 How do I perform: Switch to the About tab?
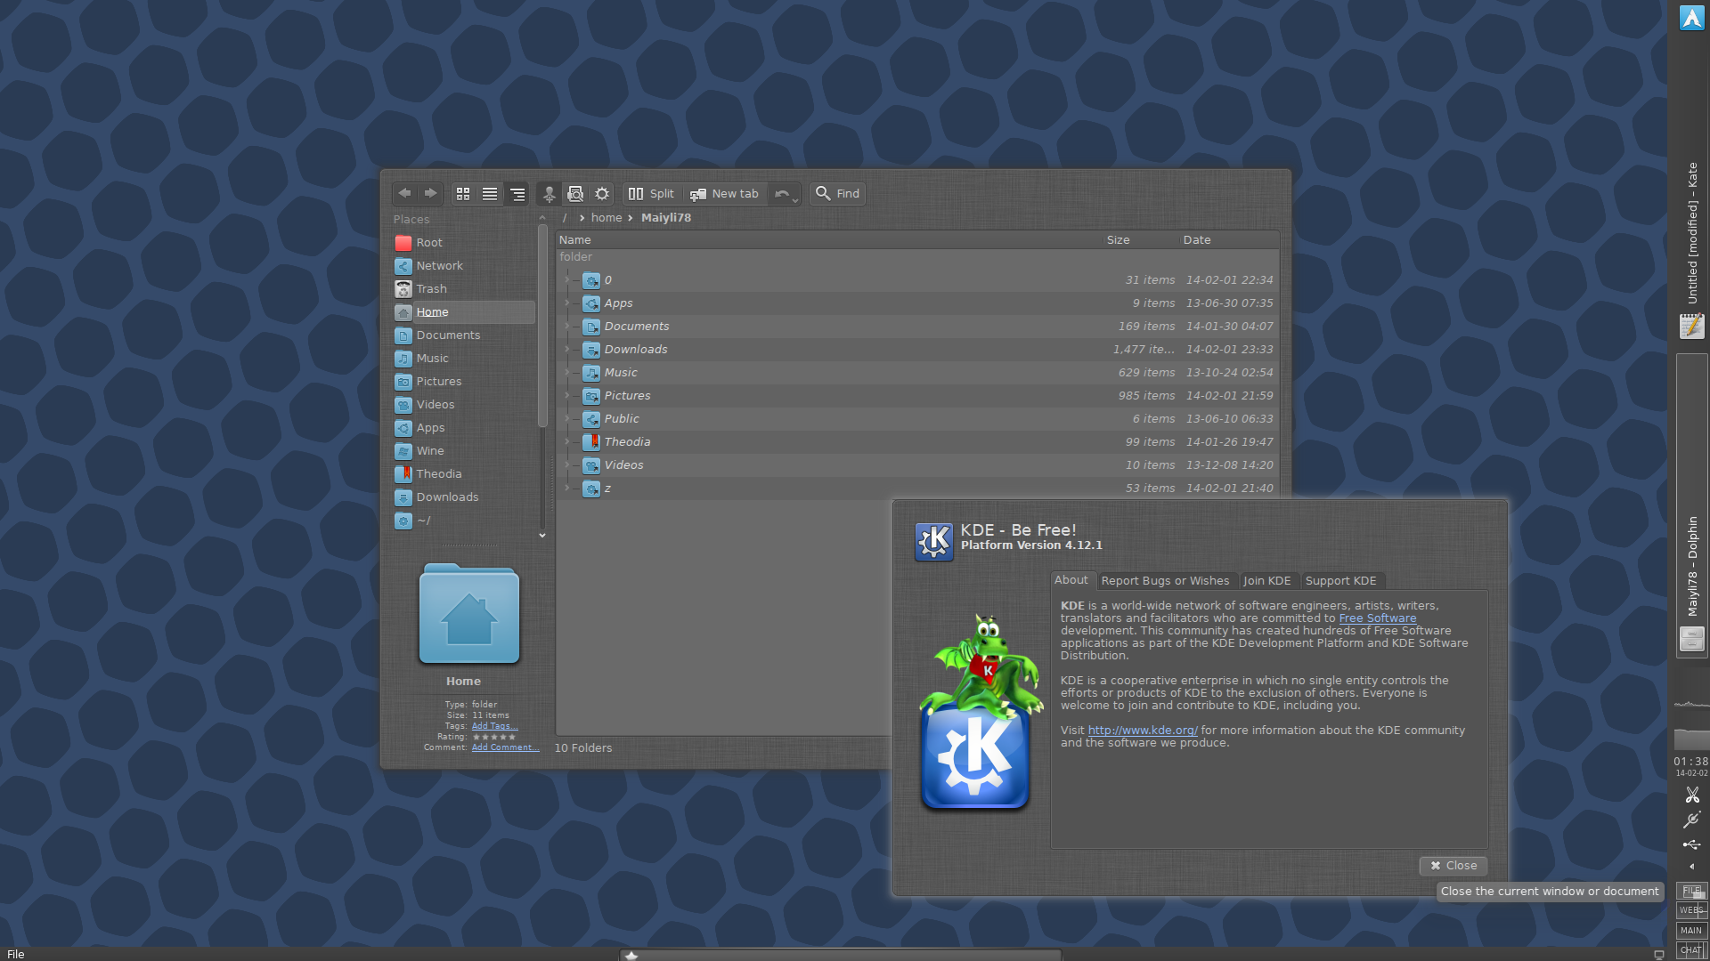[1071, 580]
